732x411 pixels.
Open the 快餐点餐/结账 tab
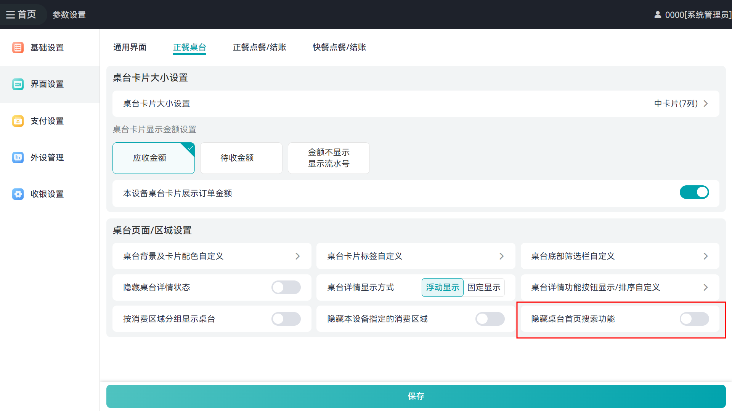[x=339, y=47]
